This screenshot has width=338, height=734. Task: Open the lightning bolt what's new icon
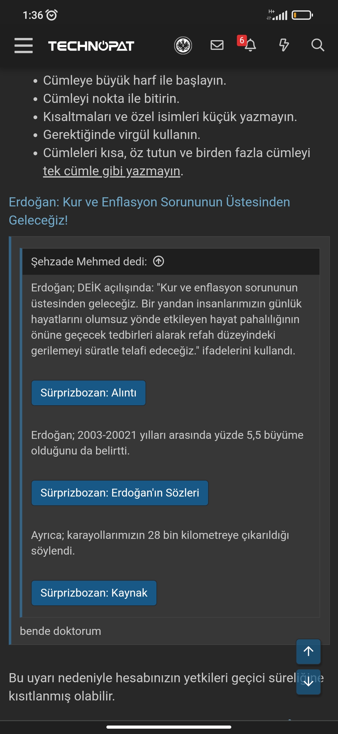point(284,45)
